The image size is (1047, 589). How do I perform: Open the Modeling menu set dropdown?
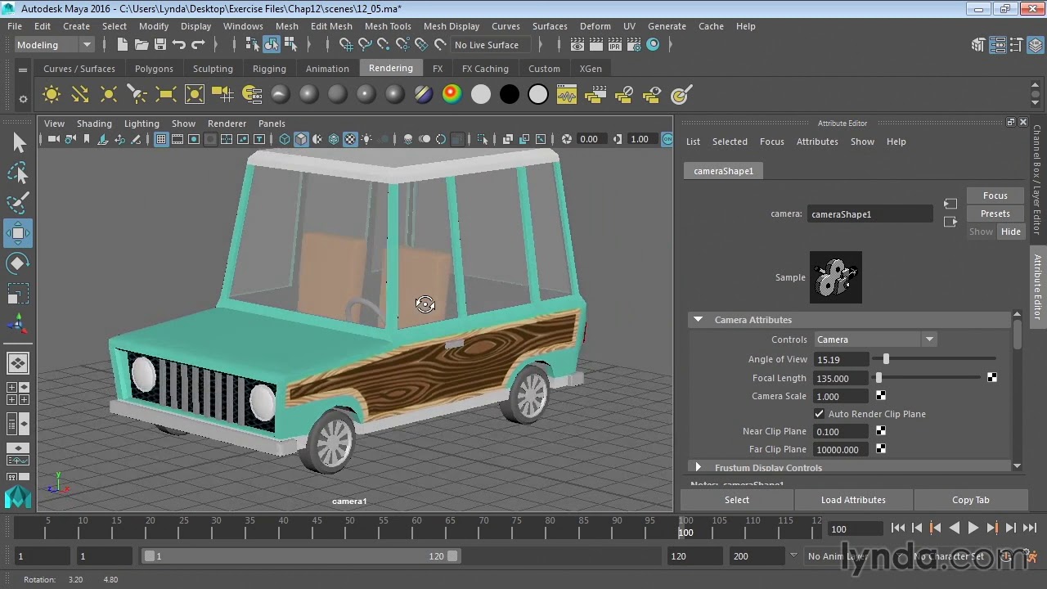tap(54, 45)
